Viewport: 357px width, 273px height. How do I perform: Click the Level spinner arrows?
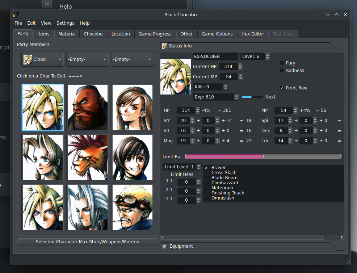[x=268, y=56]
